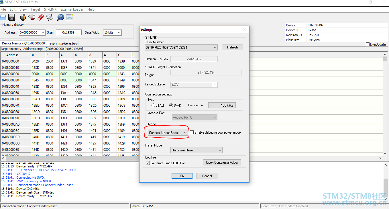This screenshot has height=209, width=389.
Task: Open the Target menu
Action: coord(36,9)
